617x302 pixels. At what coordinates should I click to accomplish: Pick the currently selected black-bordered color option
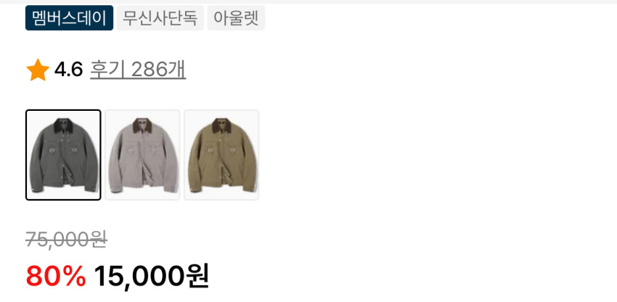click(x=63, y=155)
